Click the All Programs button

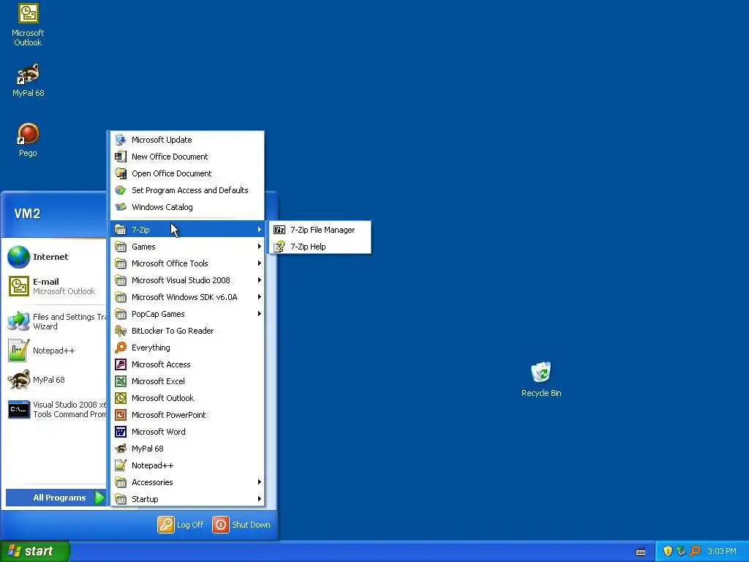coord(56,498)
